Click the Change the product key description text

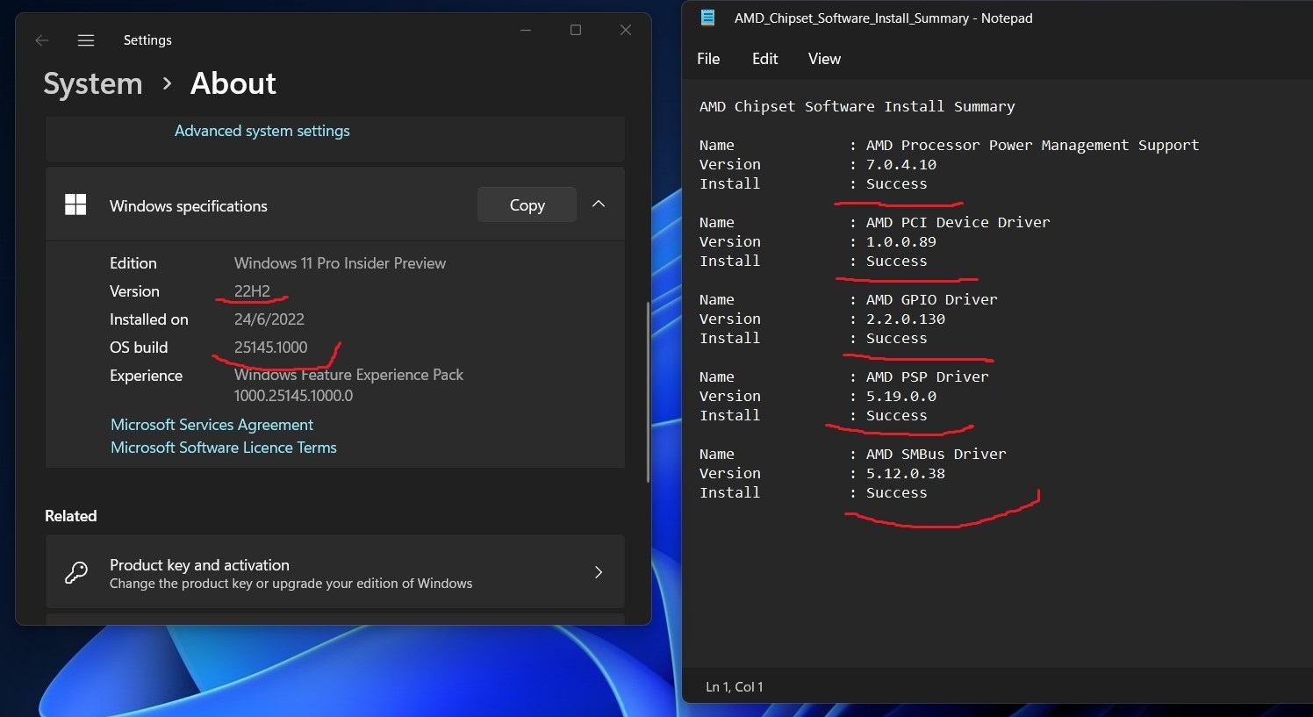(x=291, y=584)
